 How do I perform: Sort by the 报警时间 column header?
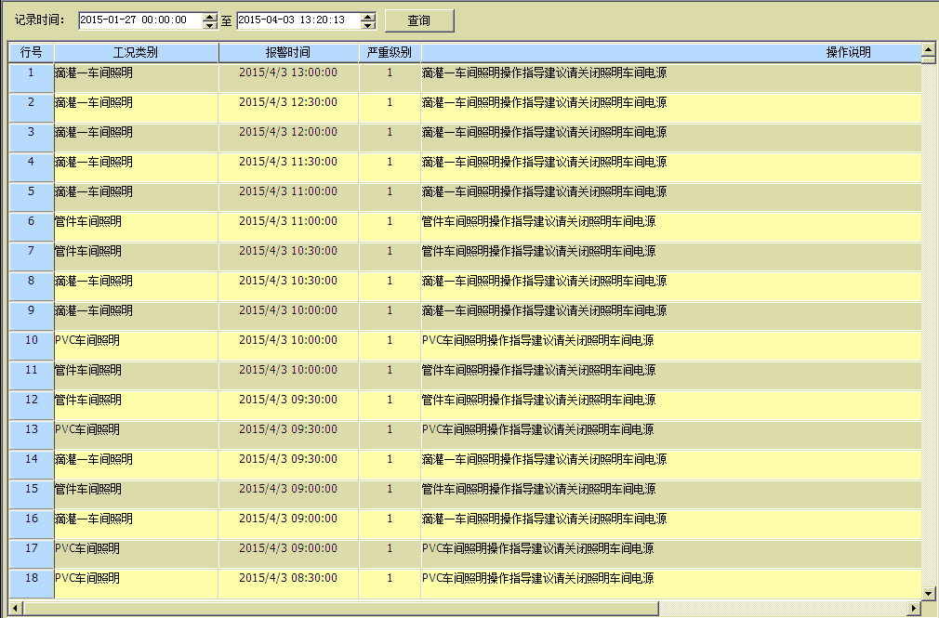288,52
